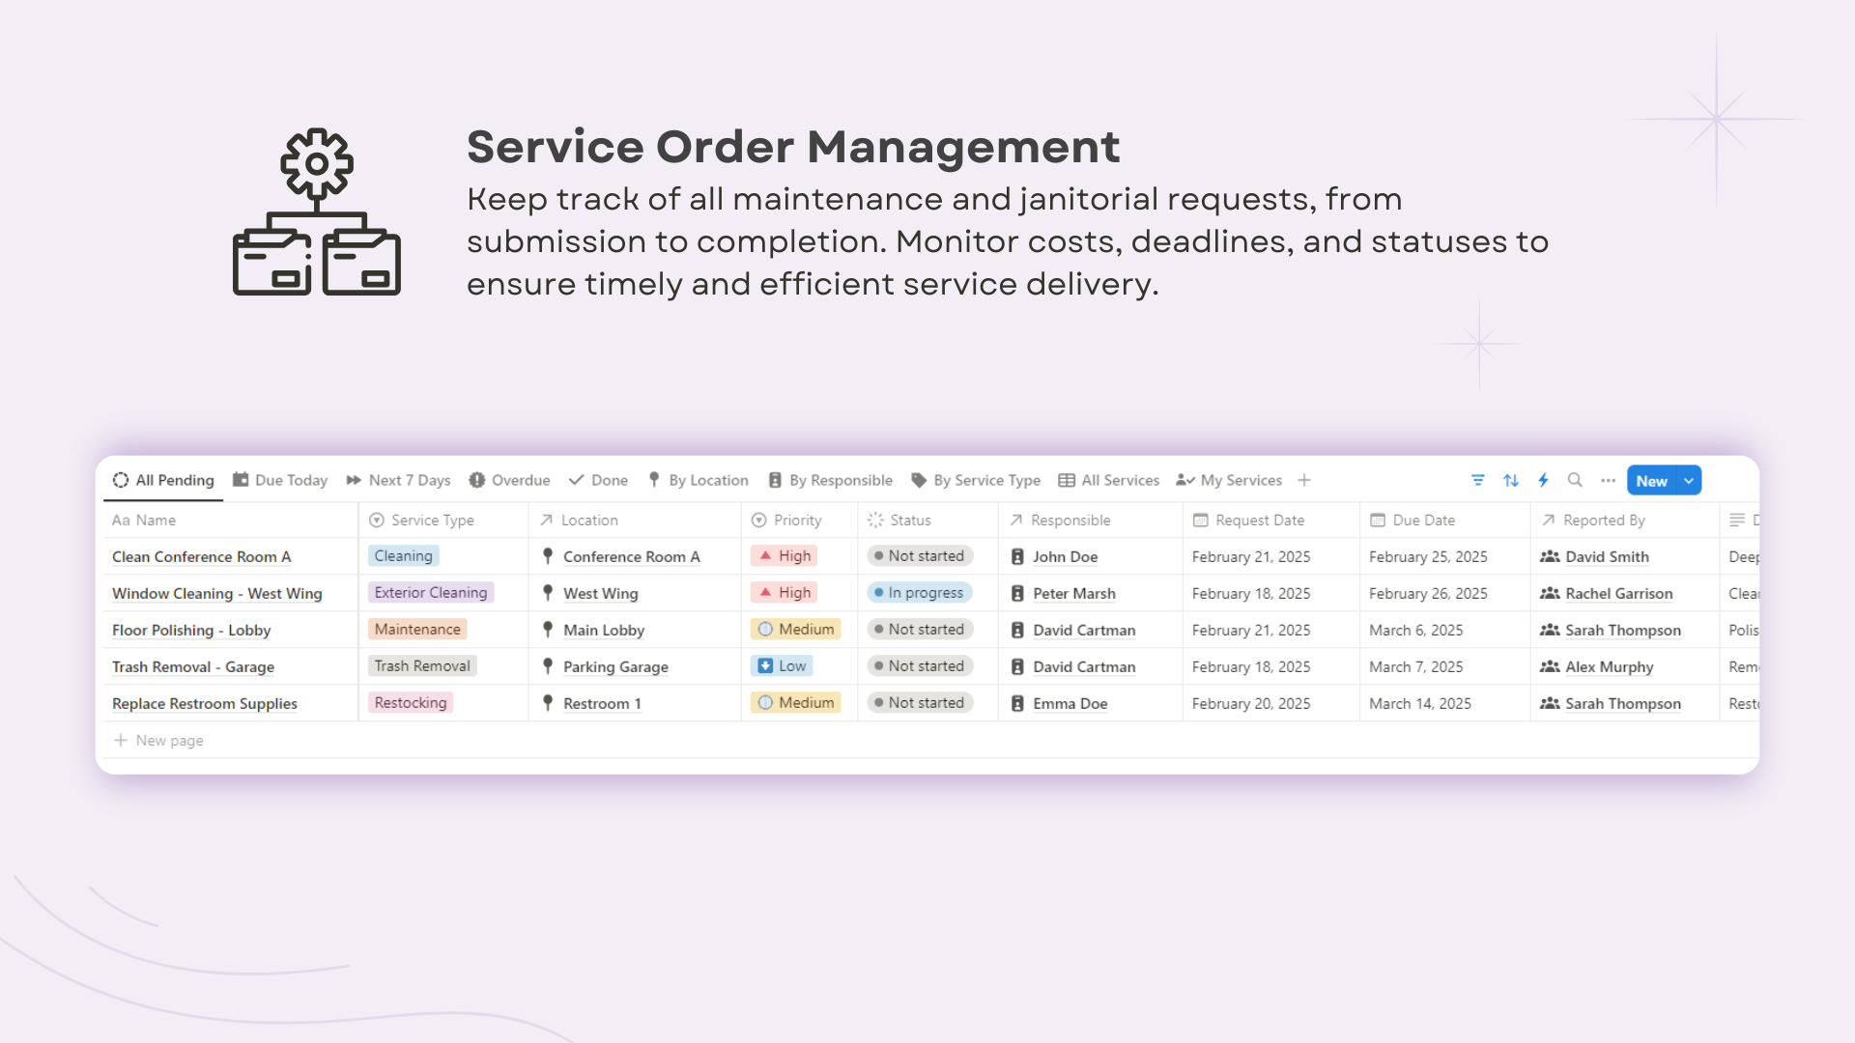Open the Status column header menu
1855x1043 pixels.
click(927, 520)
